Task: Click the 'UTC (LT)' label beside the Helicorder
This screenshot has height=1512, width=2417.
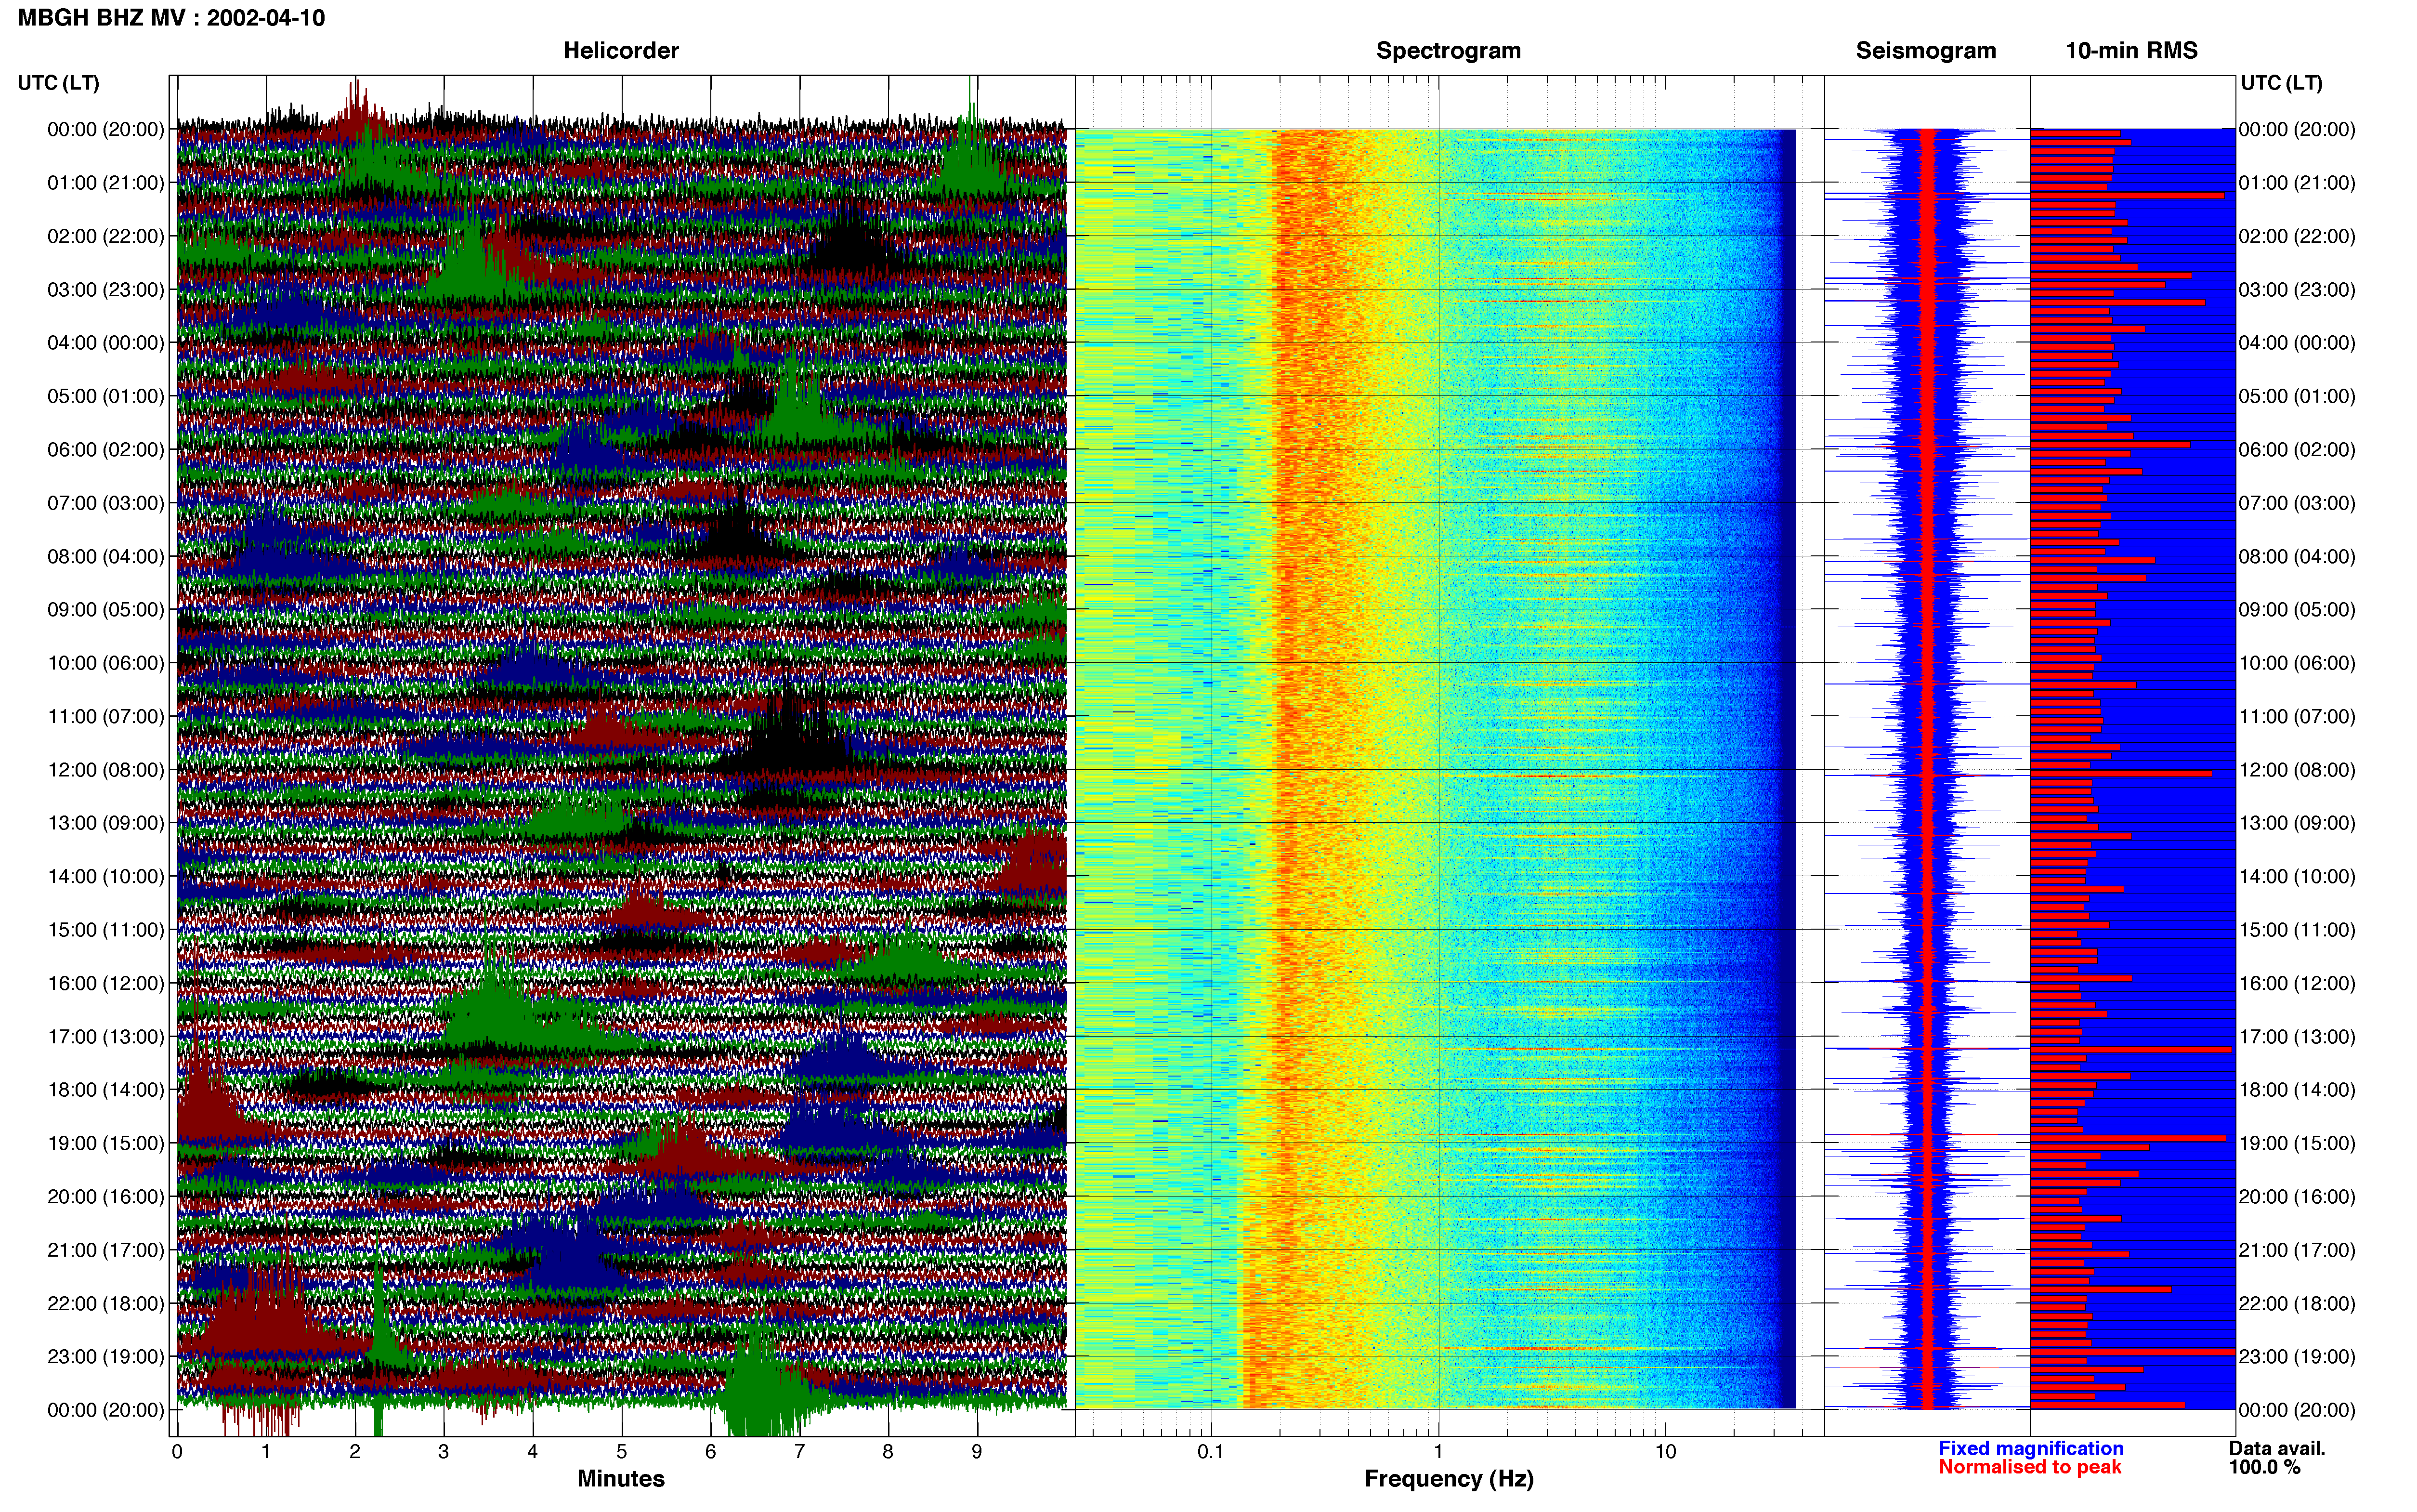Action: (x=59, y=83)
